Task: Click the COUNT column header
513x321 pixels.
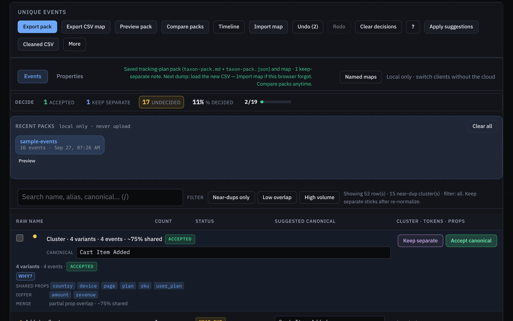Action: tap(164, 221)
